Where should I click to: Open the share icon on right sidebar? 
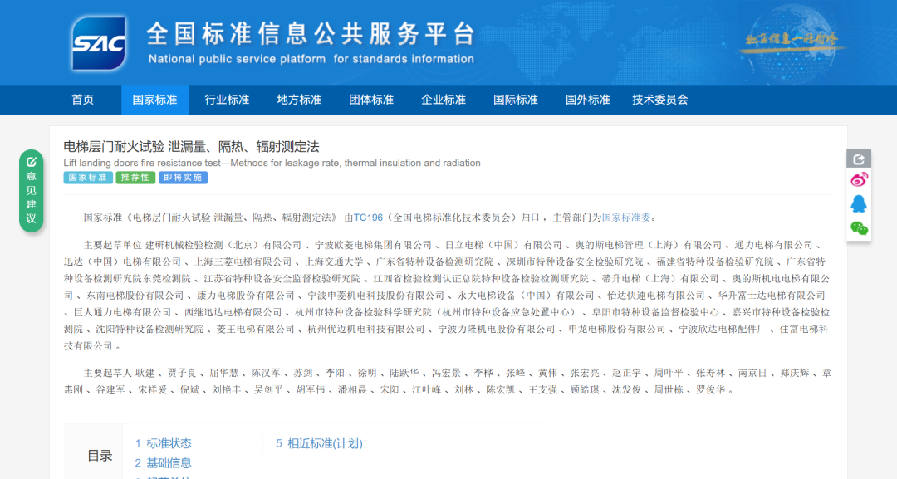859,159
